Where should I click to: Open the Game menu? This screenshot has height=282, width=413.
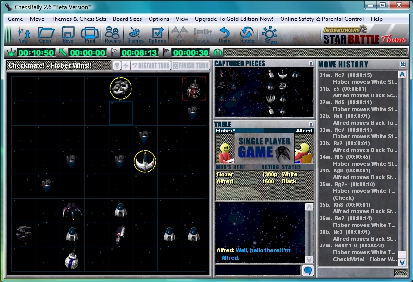(15, 19)
